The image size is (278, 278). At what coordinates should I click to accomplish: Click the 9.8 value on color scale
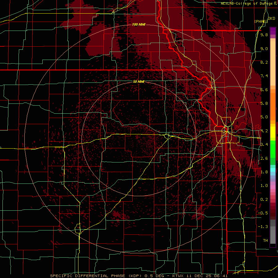click(x=264, y=35)
